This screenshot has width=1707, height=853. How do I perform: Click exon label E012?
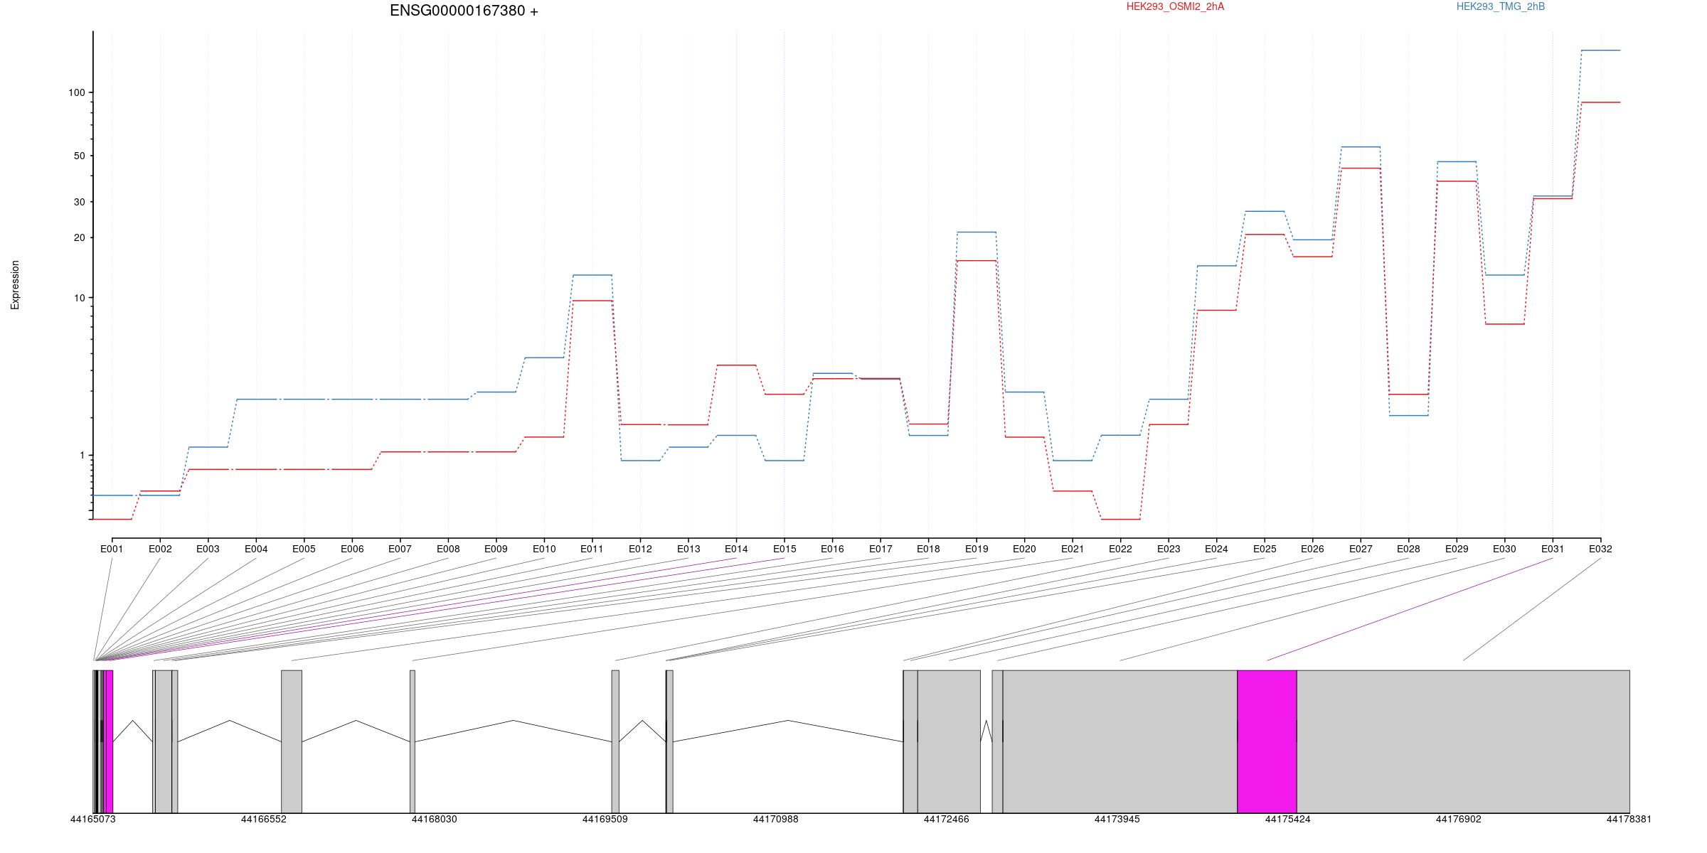(640, 549)
